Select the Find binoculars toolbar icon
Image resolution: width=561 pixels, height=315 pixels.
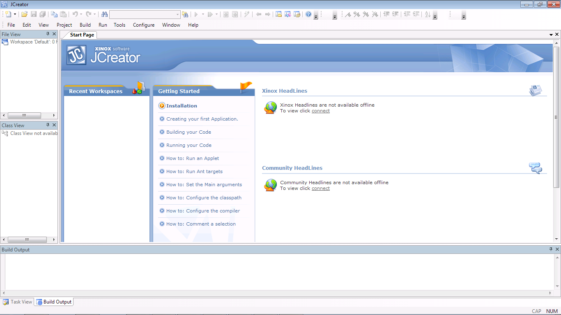(x=105, y=14)
